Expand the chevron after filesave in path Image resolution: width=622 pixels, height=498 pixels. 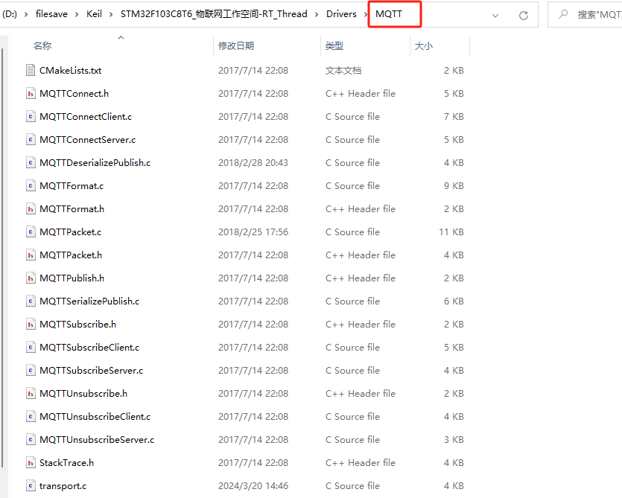[x=77, y=14]
